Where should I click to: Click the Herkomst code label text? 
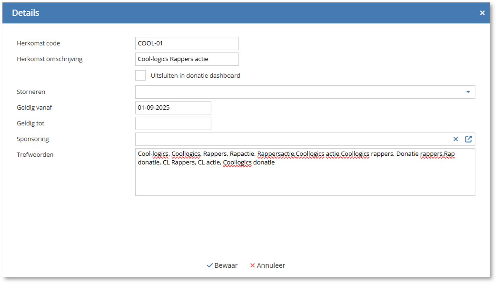38,43
